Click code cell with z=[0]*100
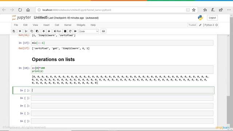Screen dimensions: 233x131 (122, 70)
